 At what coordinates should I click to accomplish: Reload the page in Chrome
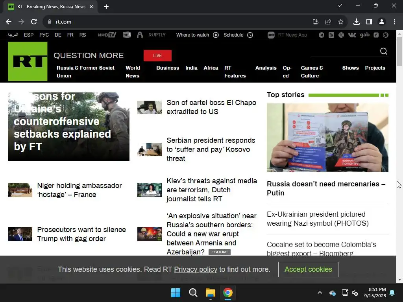[34, 22]
